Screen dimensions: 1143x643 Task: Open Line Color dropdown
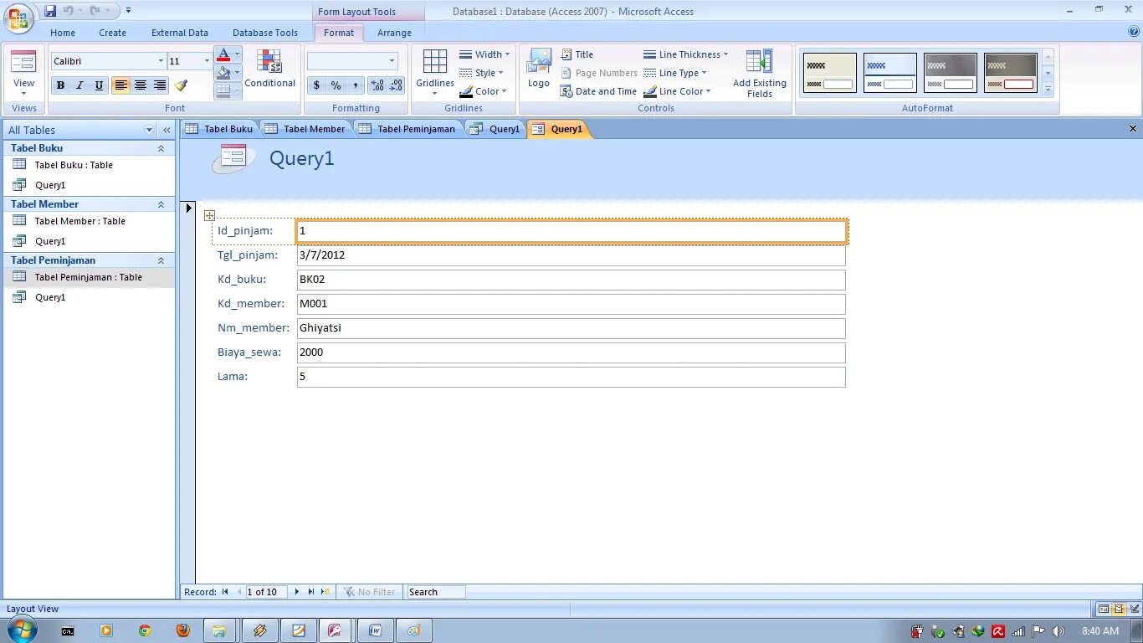click(x=677, y=91)
